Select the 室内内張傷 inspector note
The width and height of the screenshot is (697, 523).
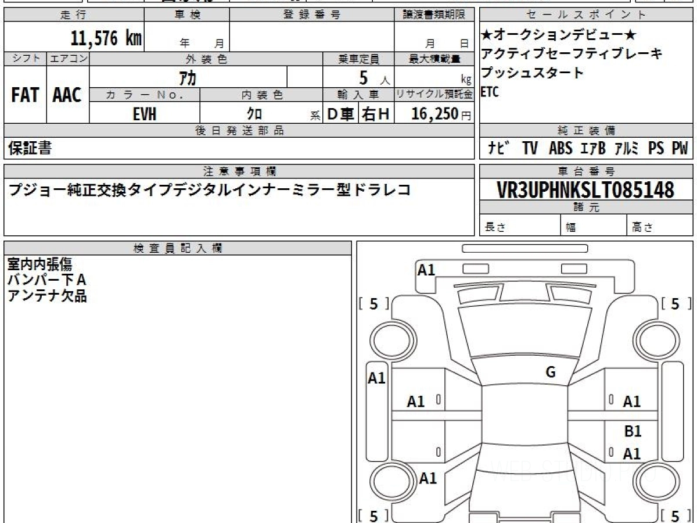[39, 265]
